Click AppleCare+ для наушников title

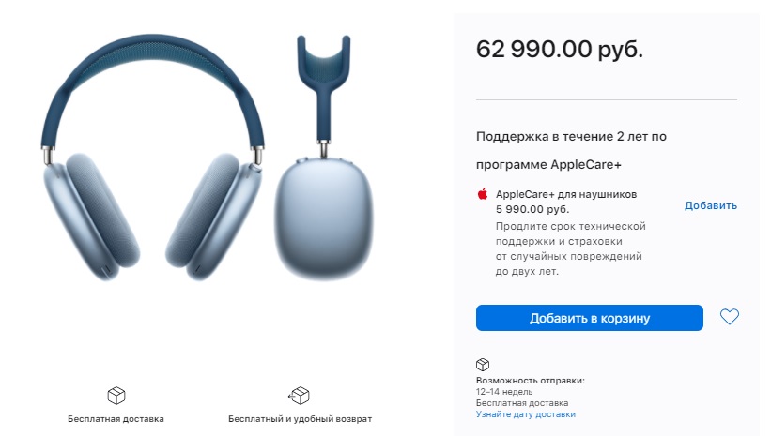[x=566, y=194]
